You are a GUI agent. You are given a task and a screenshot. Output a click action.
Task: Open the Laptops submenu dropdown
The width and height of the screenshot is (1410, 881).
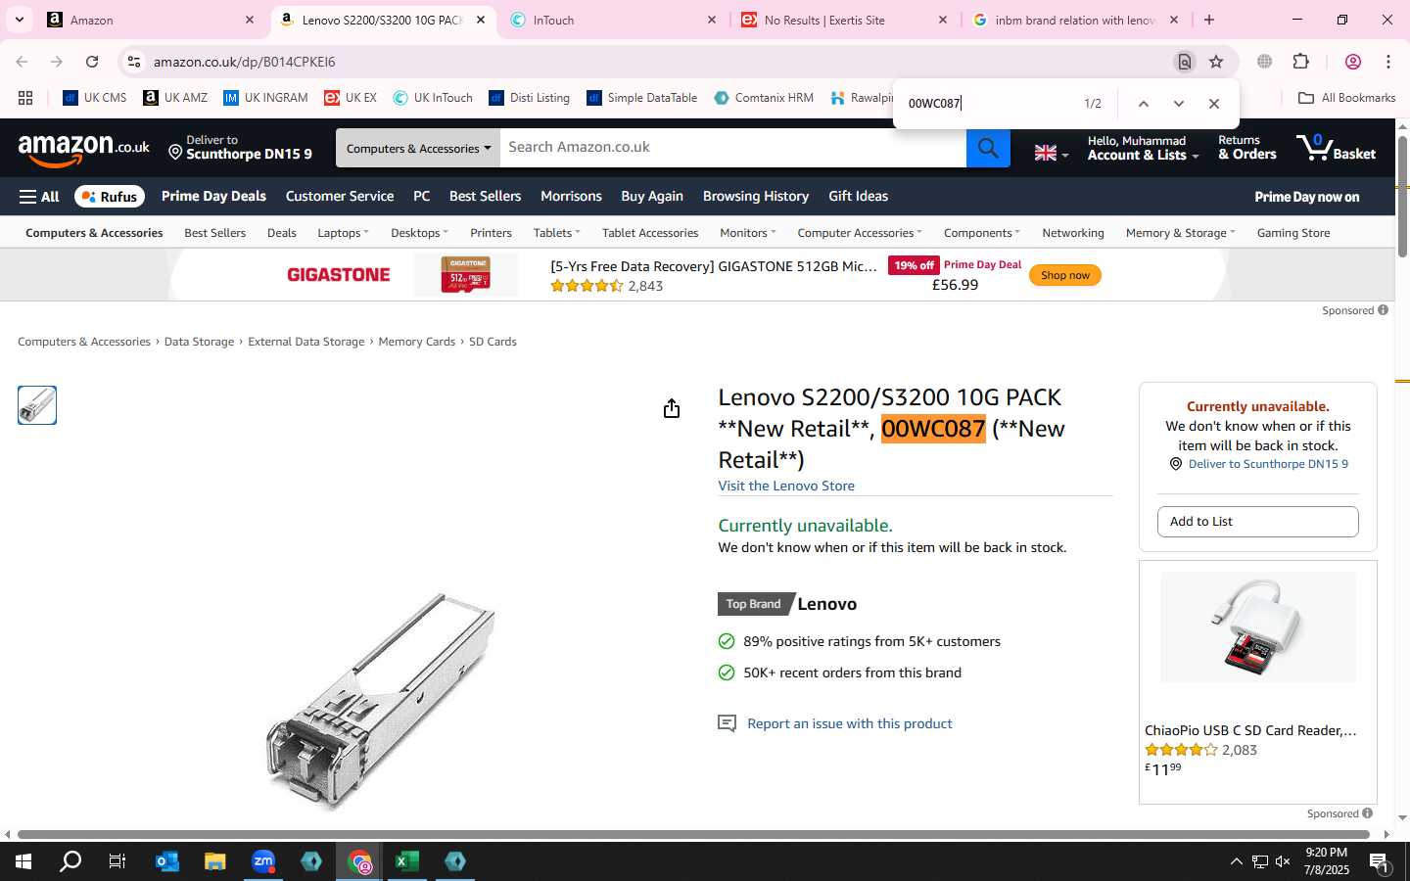pyautogui.click(x=343, y=233)
